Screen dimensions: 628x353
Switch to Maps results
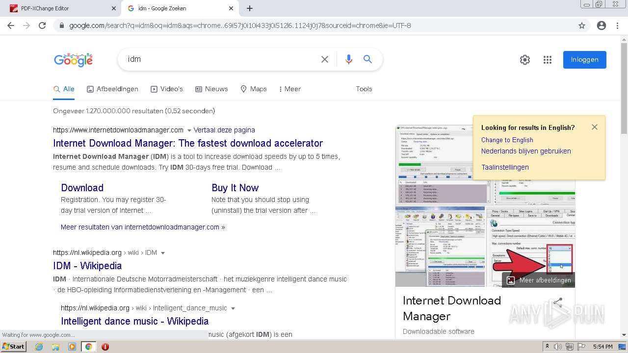[253, 89]
